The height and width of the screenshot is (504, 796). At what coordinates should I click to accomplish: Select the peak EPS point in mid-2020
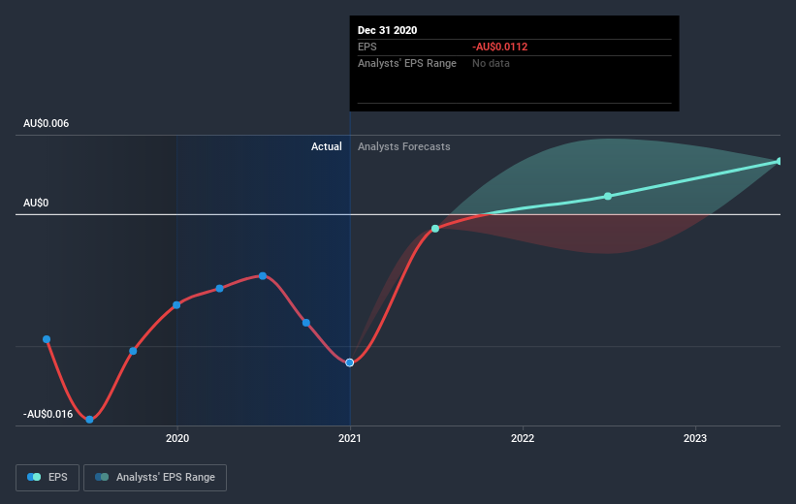coord(263,275)
